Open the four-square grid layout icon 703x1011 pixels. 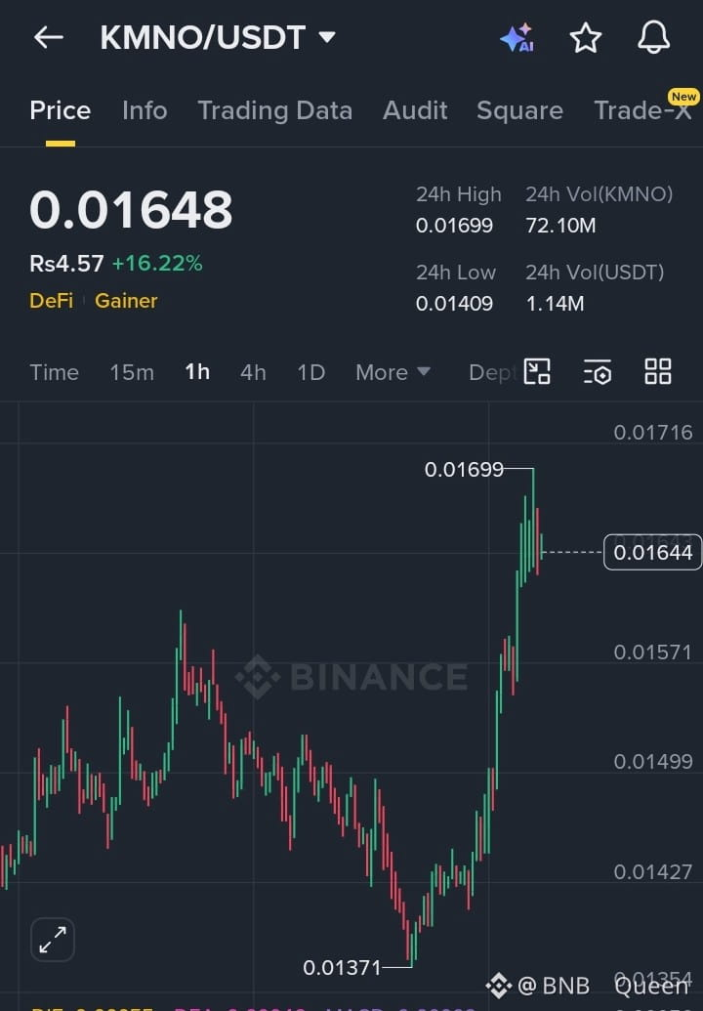pos(658,371)
